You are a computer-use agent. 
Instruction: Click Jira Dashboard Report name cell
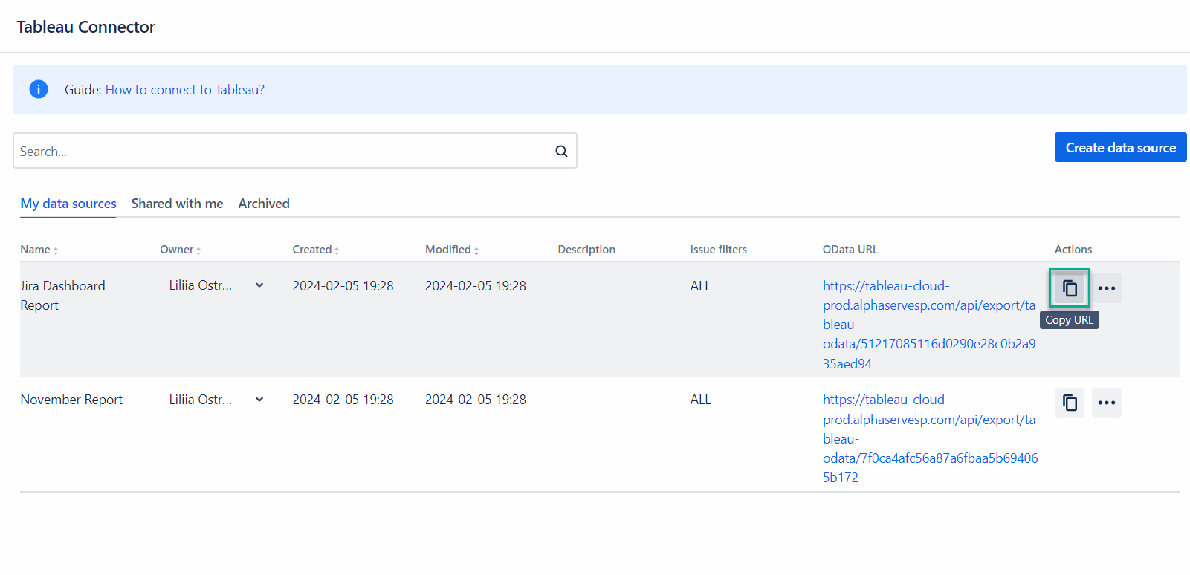click(62, 296)
